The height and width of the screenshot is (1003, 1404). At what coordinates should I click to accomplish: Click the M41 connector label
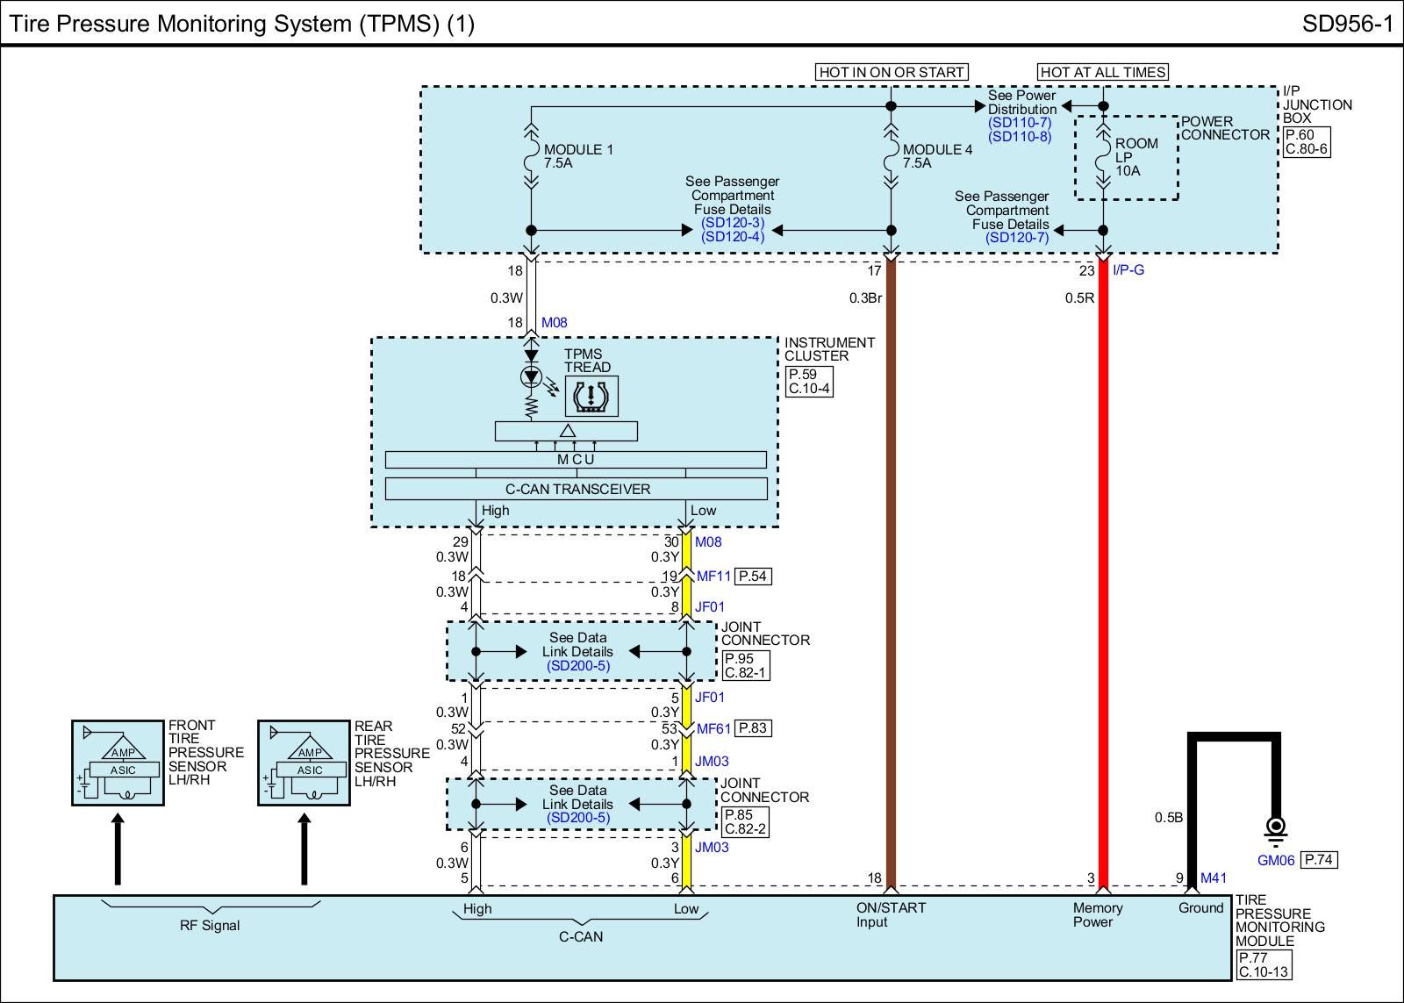click(x=1213, y=878)
